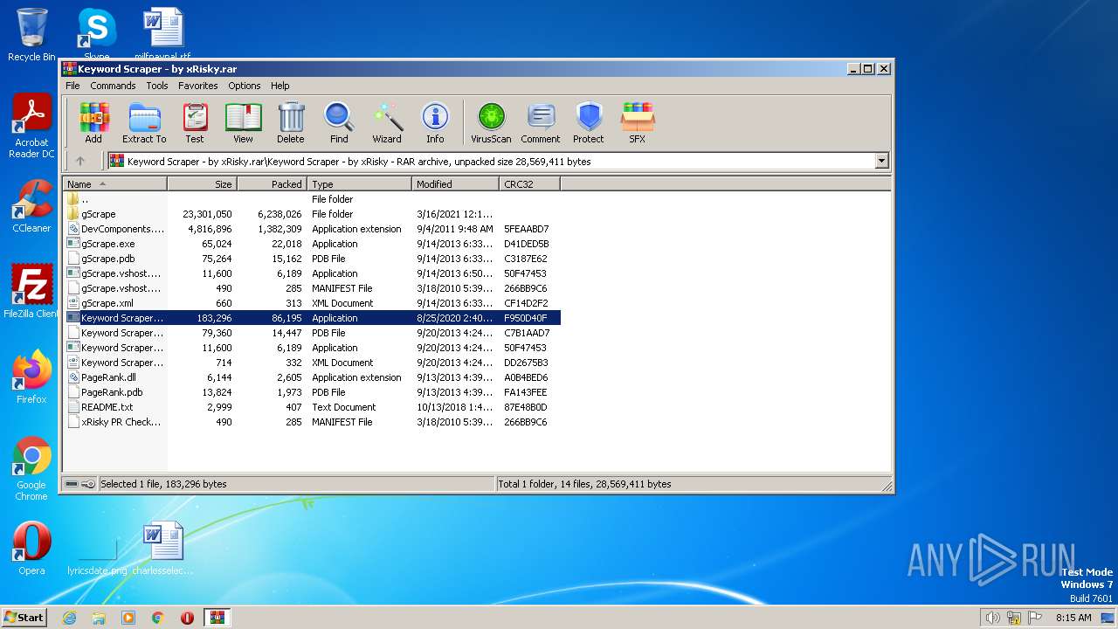Open the Comment toolbar icon
This screenshot has width=1118, height=629.
541,122
